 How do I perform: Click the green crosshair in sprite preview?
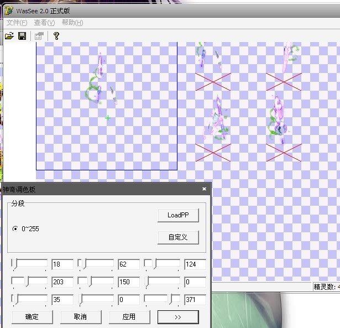point(108,118)
